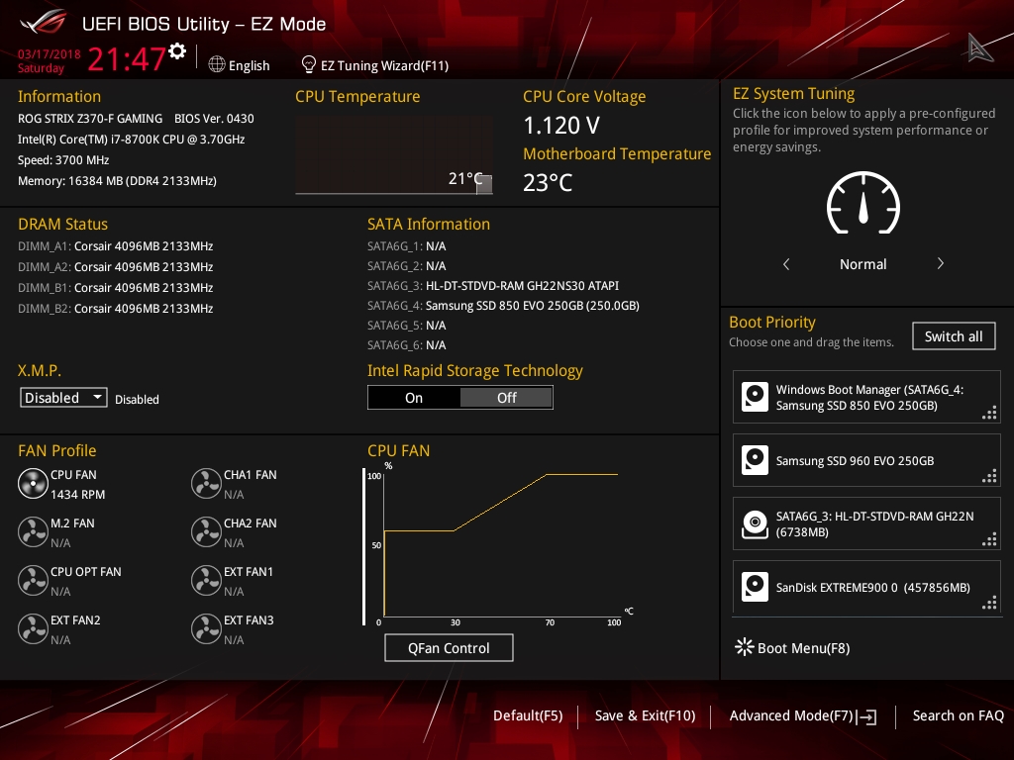Click Intel Core i7-8700K CPU info line
The width and height of the screenshot is (1014, 760).
[132, 139]
